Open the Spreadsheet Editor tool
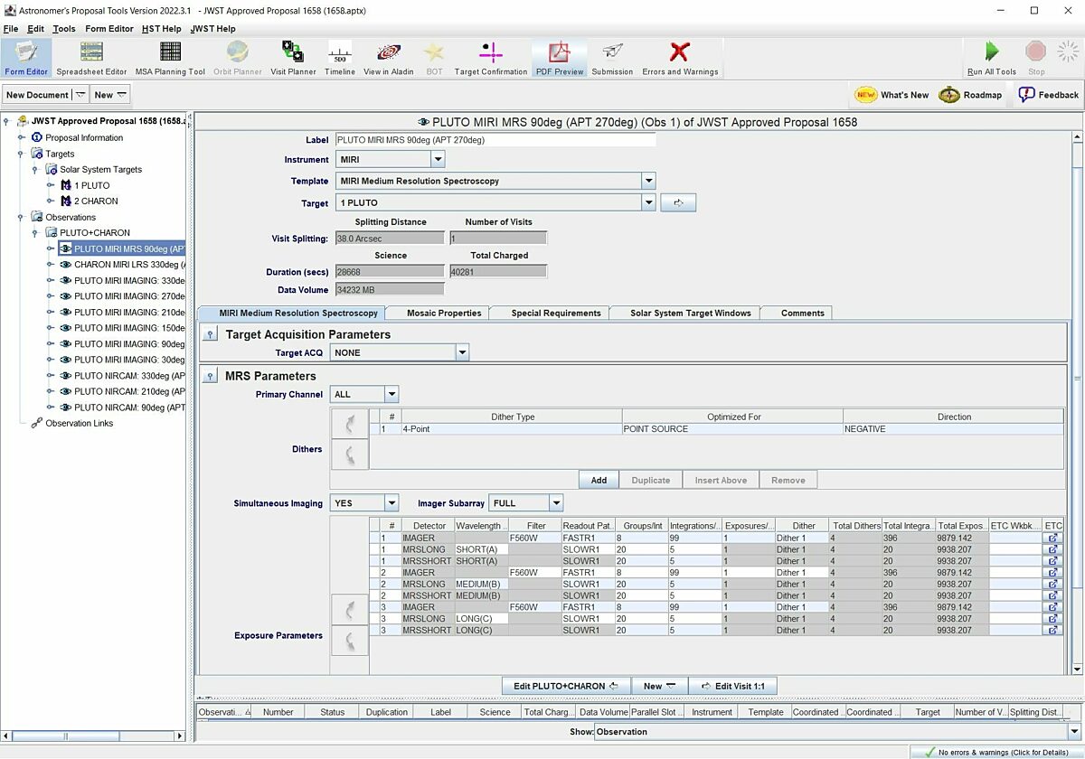The image size is (1085, 759). pyautogui.click(x=91, y=58)
